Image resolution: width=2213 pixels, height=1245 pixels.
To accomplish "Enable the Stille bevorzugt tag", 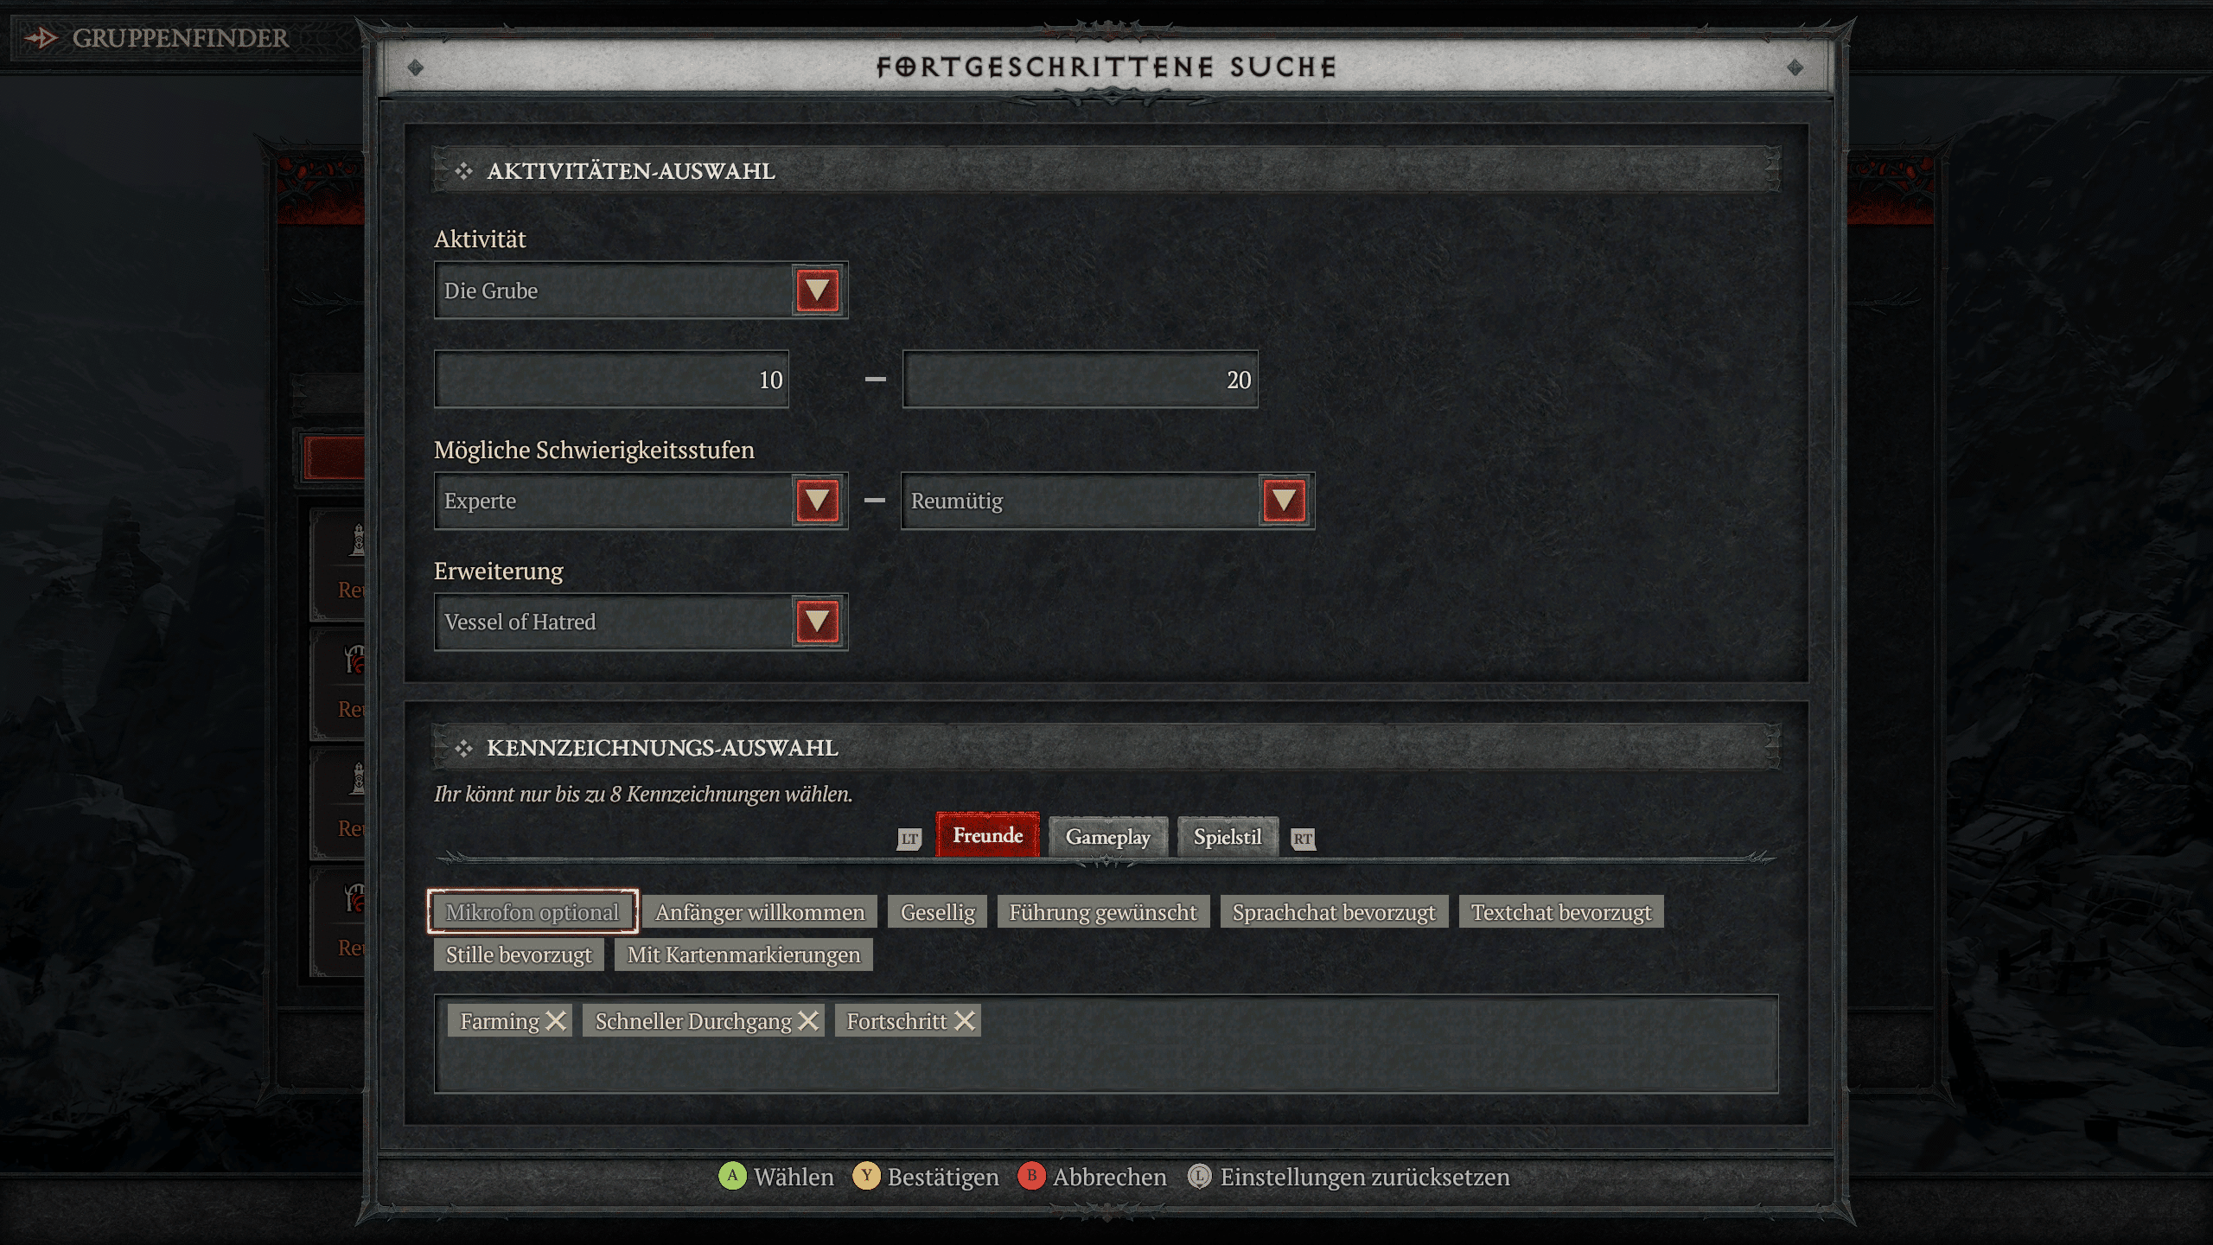I will tap(519, 953).
